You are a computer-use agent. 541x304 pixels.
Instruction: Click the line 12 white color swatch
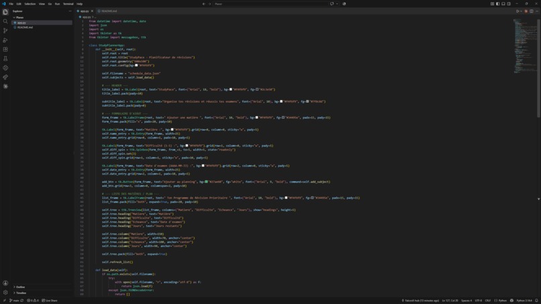pos(136,65)
